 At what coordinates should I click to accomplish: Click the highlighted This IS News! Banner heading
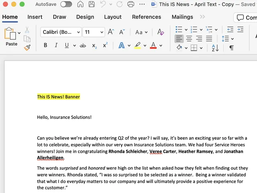[59, 97]
